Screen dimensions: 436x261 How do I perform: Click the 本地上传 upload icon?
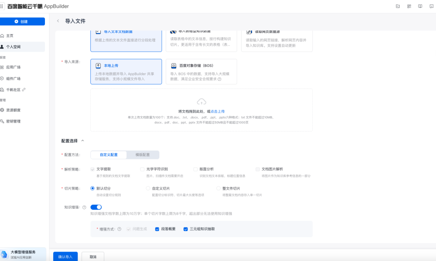[x=98, y=66]
